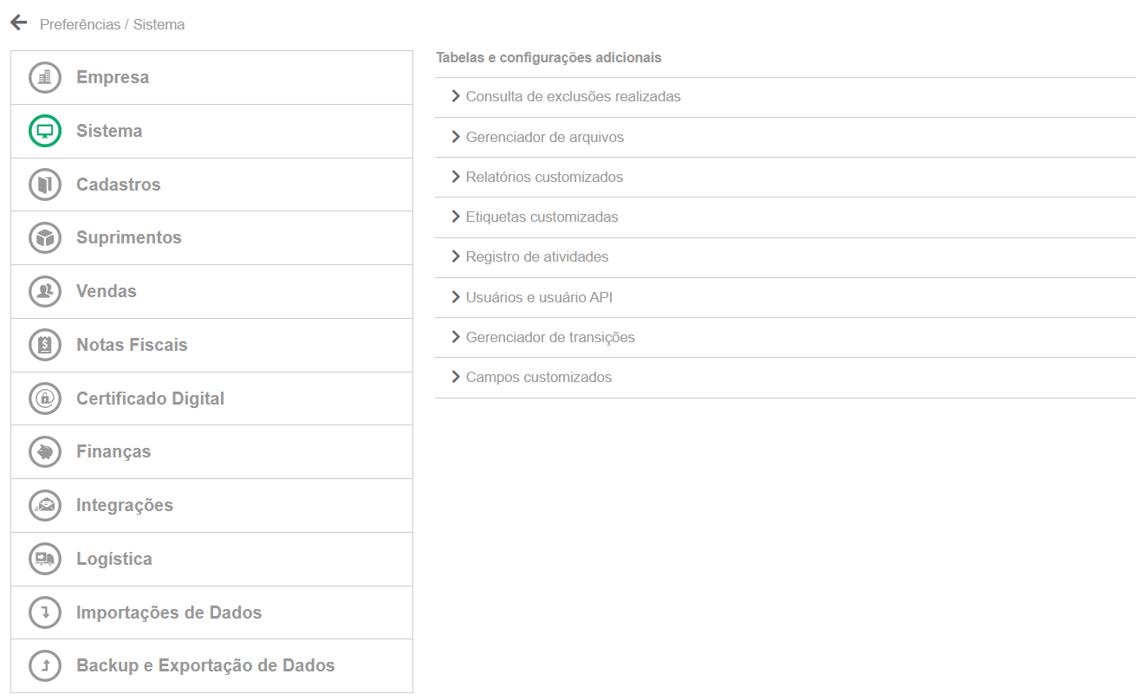Open Usuários e usuário API link

point(539,297)
